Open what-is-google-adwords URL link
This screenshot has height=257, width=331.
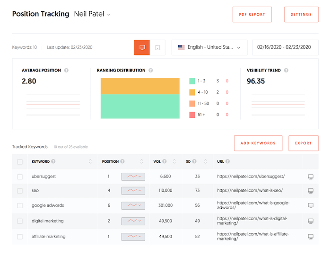(x=253, y=205)
